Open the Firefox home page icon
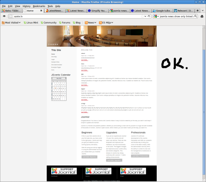Image resolution: width=206 pixels, height=182 pixels. point(202,16)
